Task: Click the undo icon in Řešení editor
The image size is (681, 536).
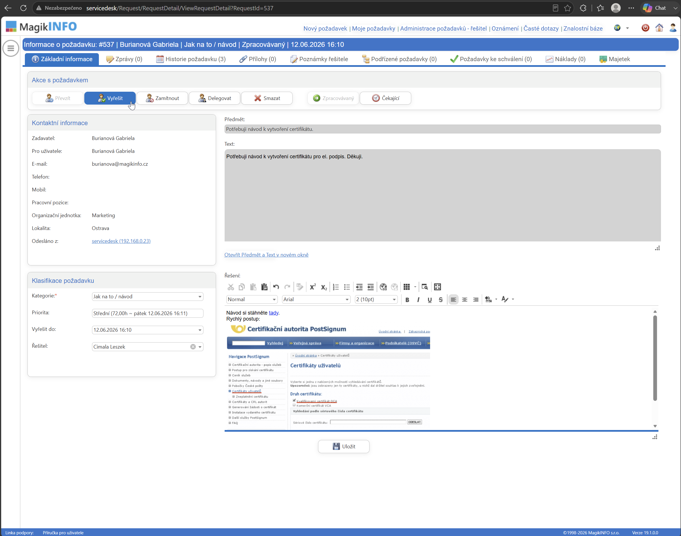Action: pos(276,287)
